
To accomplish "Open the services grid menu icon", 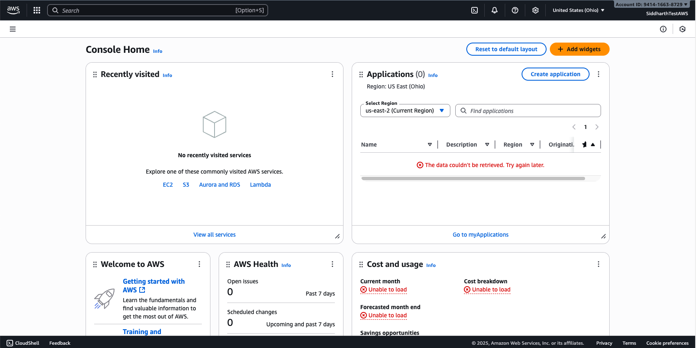I will tap(37, 10).
